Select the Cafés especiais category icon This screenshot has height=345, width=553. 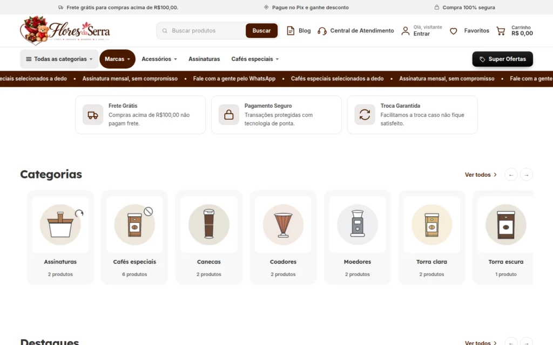134,225
